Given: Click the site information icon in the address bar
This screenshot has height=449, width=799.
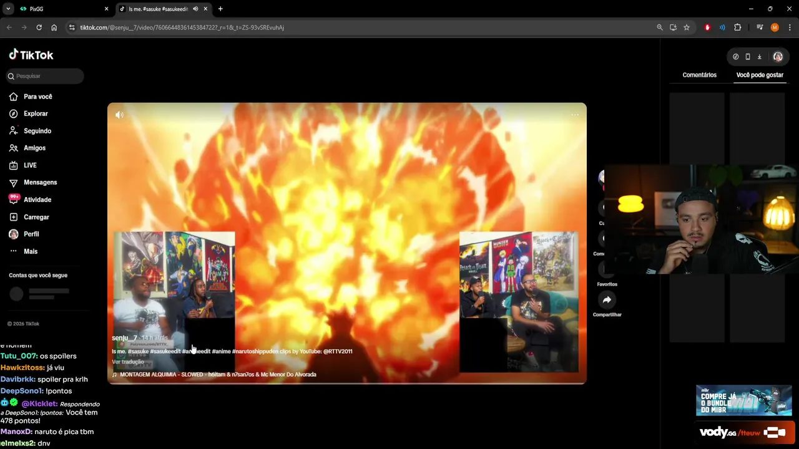Looking at the screenshot, I should pos(72,27).
